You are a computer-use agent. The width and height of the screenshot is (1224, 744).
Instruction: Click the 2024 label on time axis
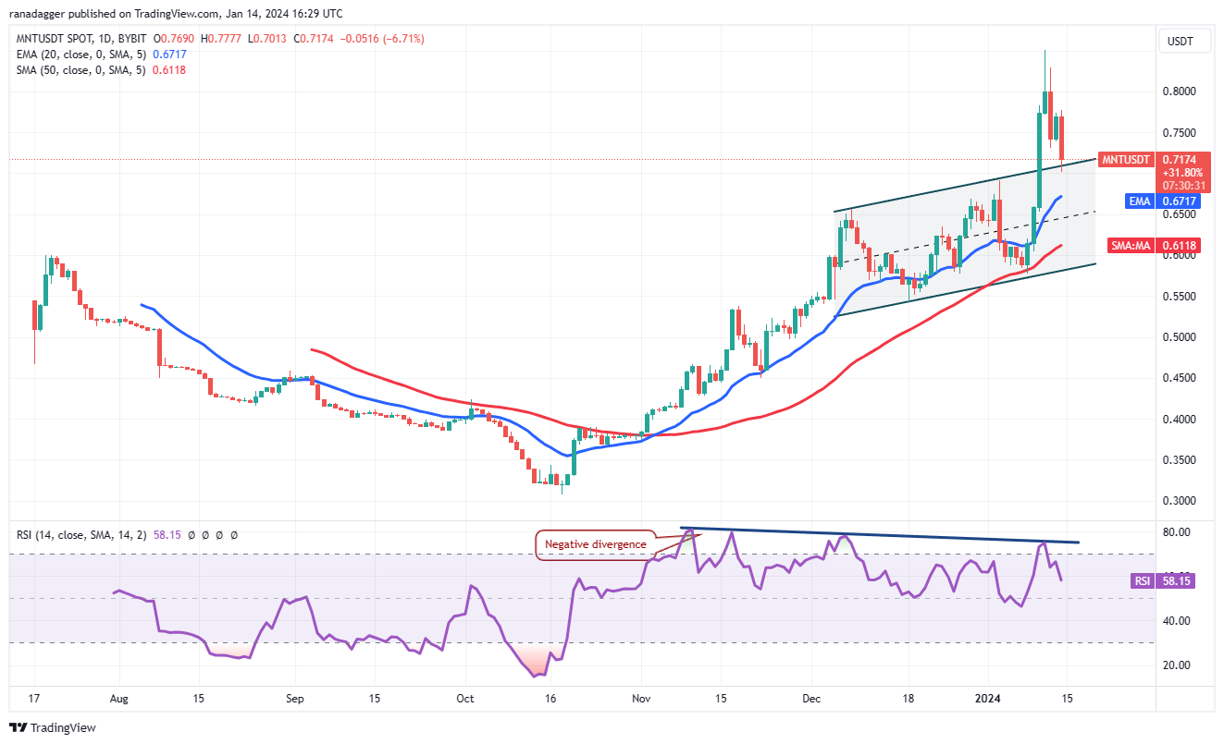[x=992, y=700]
